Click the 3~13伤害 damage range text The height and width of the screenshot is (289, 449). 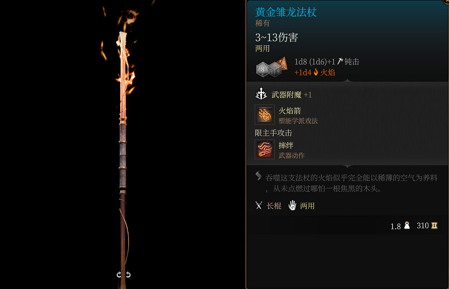point(276,37)
